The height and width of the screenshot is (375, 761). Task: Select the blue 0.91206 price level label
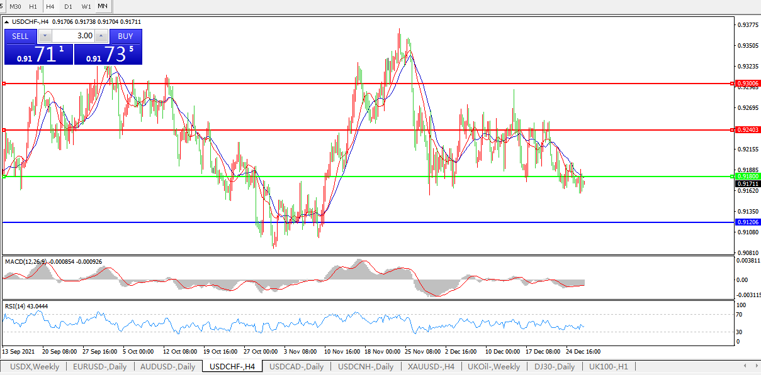(x=748, y=222)
